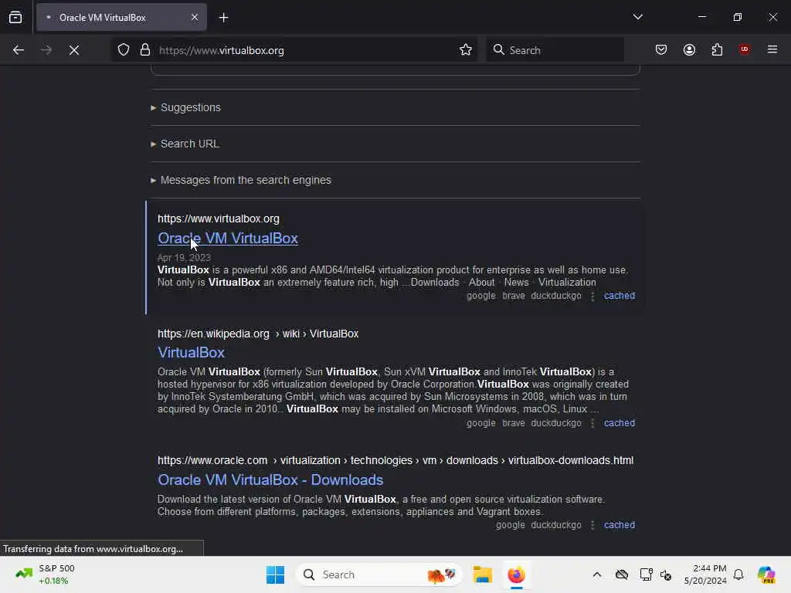
Task: Open options dots for Wikipedia result
Action: click(592, 424)
